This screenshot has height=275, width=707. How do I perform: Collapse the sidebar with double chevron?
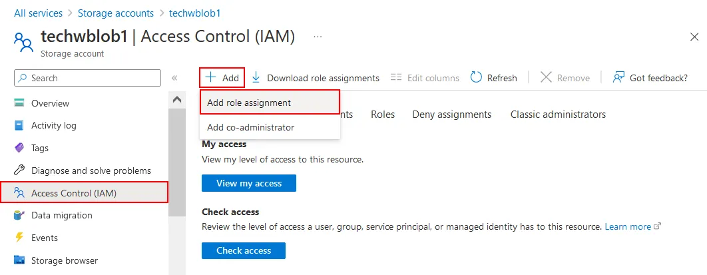(174, 78)
